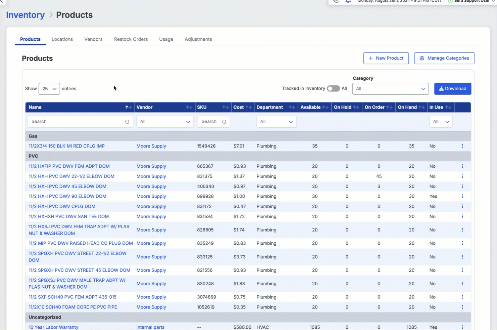Click the Download button
The width and height of the screenshot is (497, 330).
tap(452, 89)
